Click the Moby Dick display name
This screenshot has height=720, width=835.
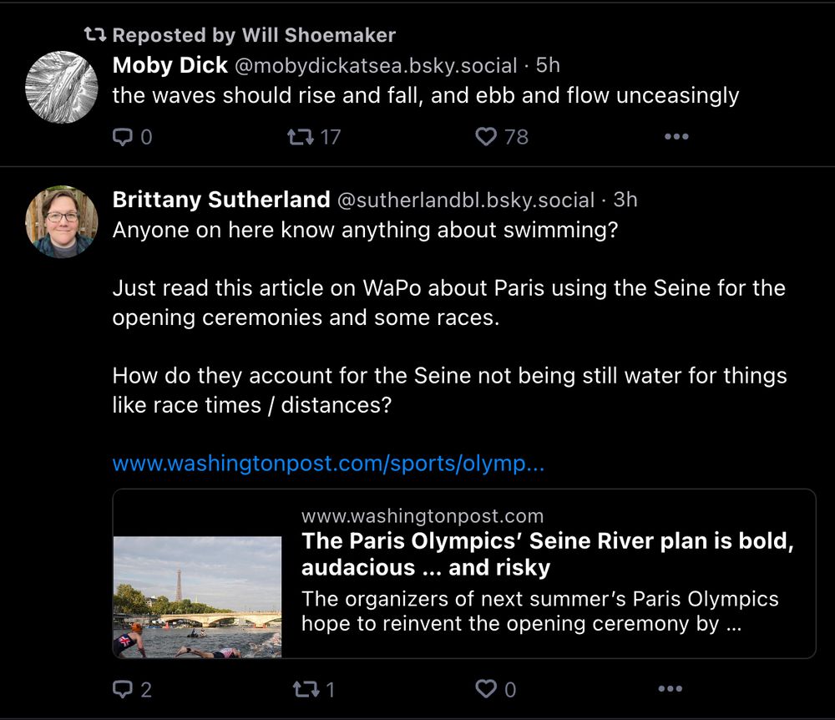click(170, 65)
